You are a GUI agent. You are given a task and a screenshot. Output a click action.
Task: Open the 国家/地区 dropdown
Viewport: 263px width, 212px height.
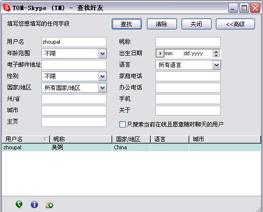pos(102,88)
